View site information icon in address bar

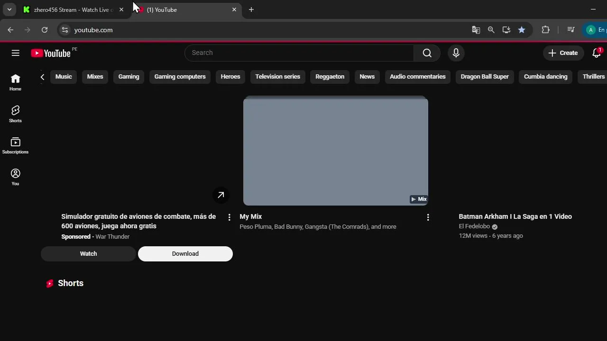tap(65, 30)
